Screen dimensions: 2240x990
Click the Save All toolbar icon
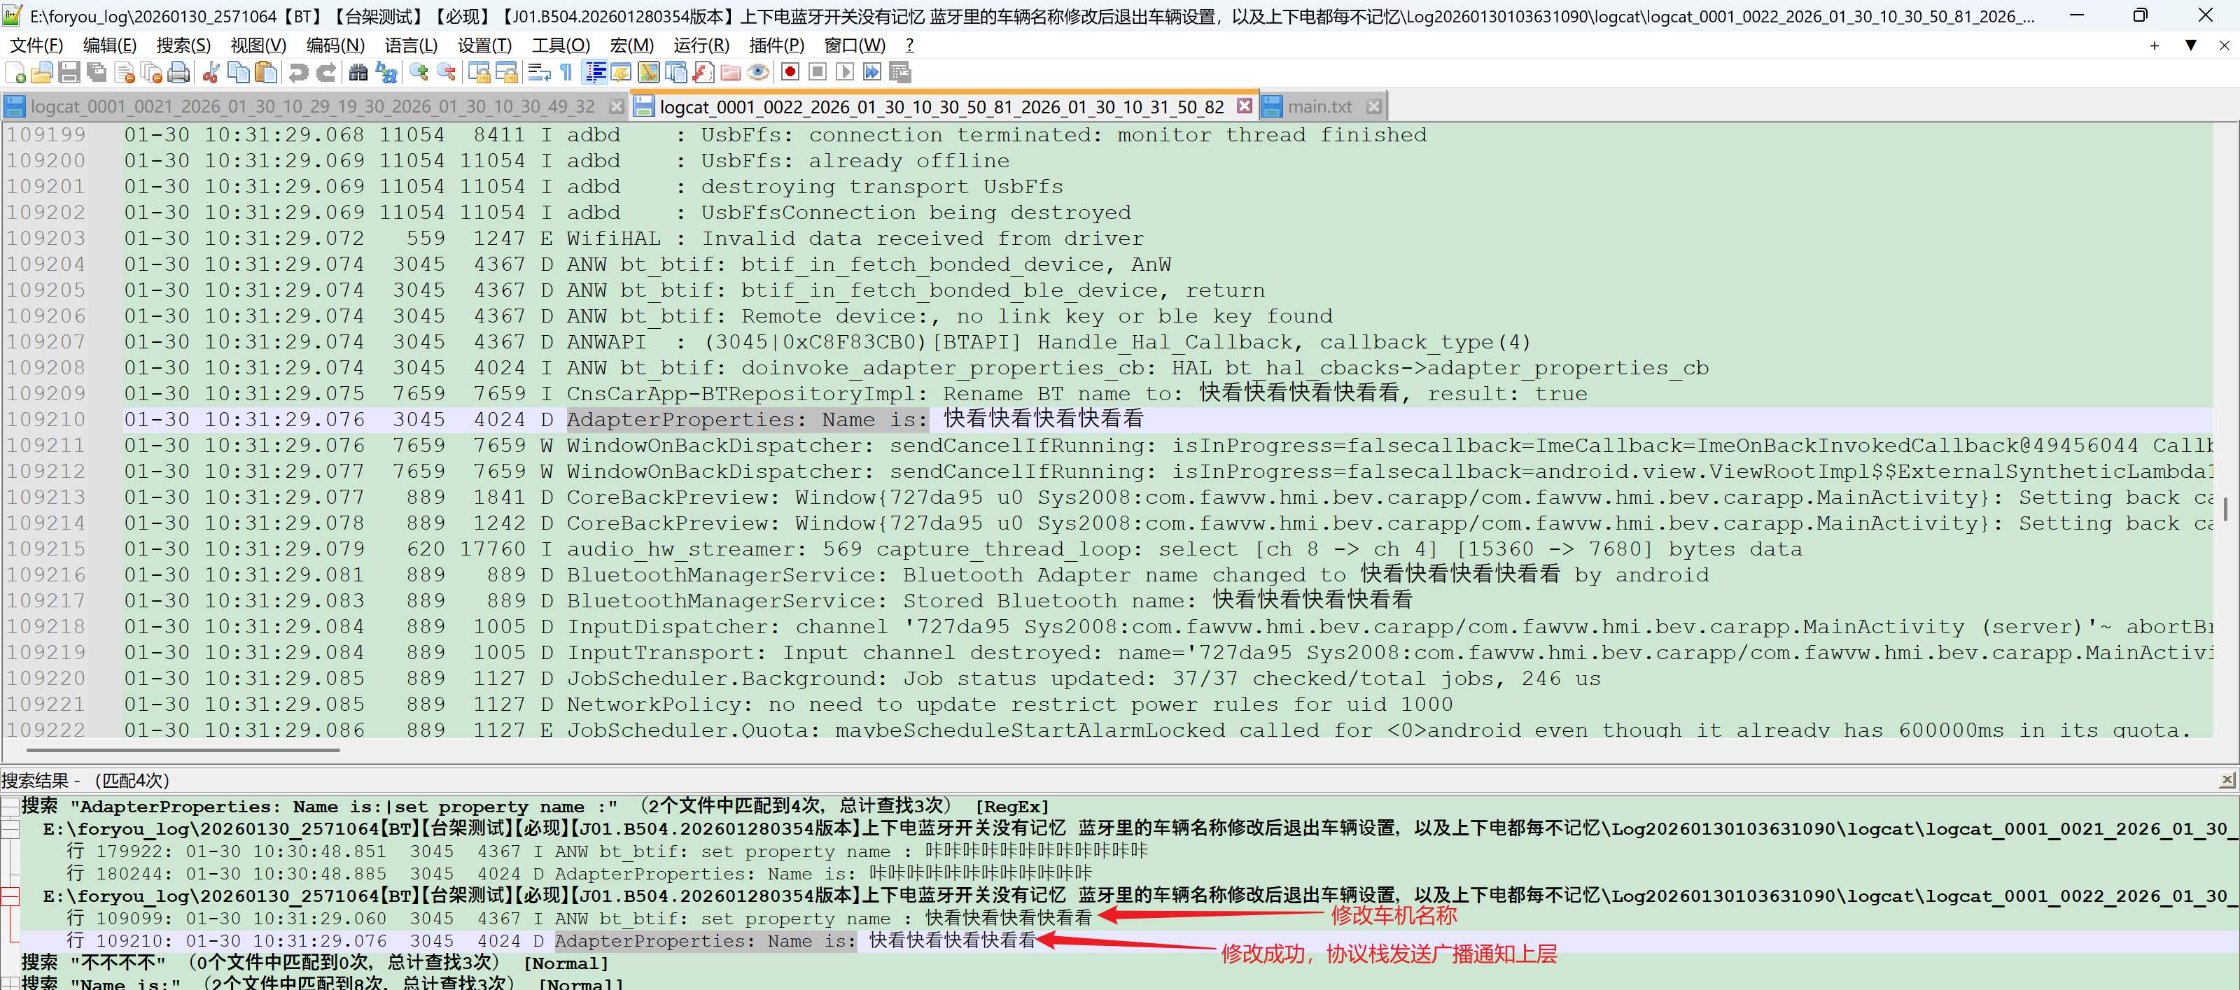(97, 72)
